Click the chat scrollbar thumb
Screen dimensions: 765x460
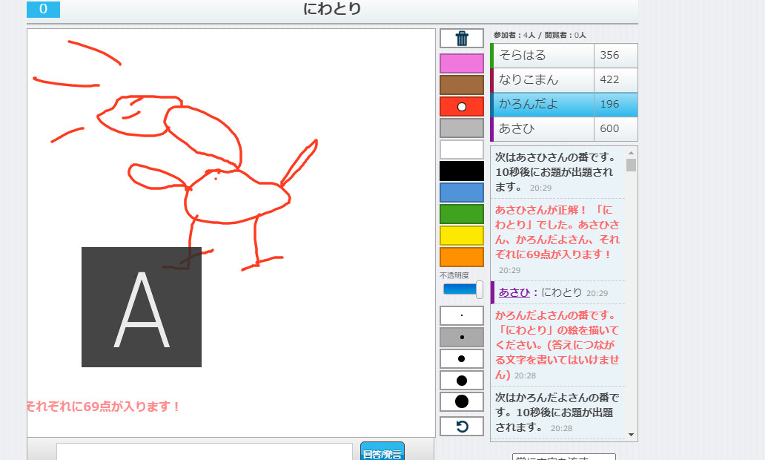631,165
